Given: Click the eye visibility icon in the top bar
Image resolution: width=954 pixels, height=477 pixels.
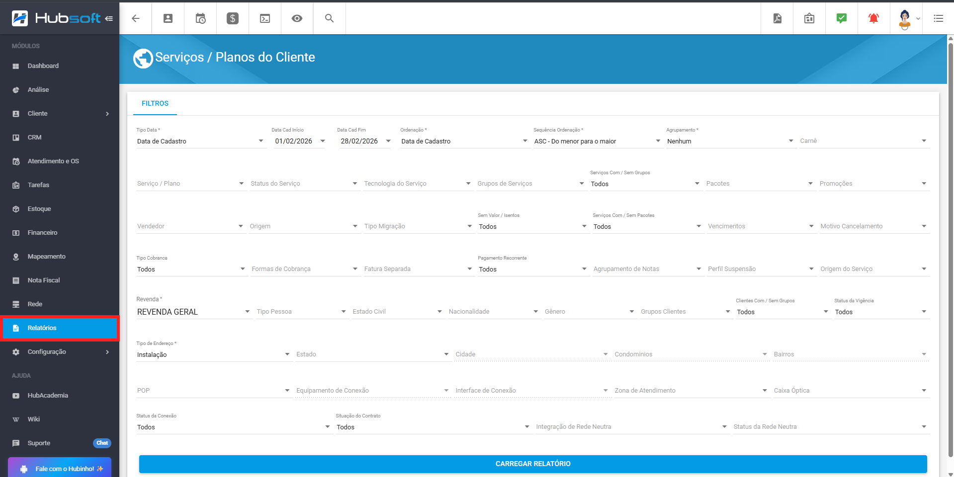Looking at the screenshot, I should point(297,18).
